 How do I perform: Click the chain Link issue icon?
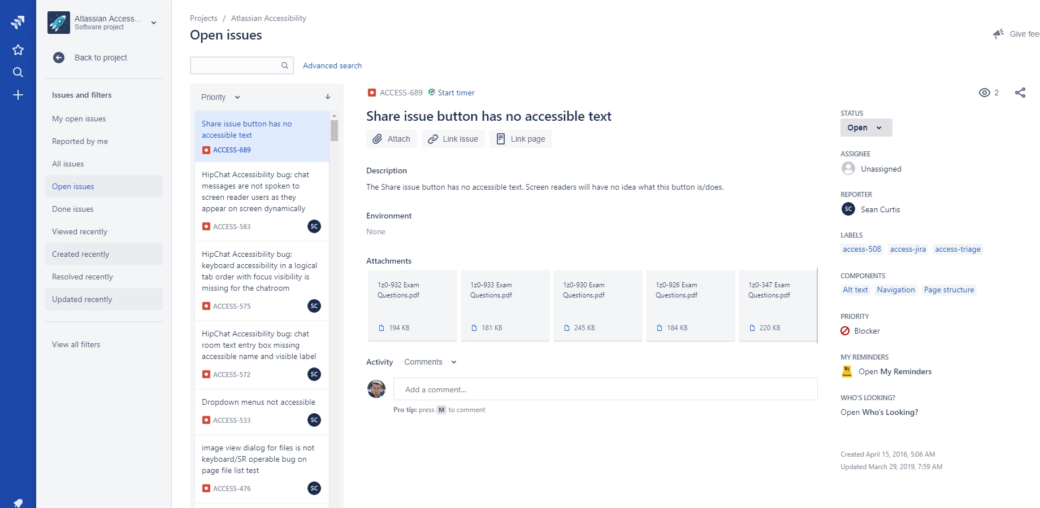click(433, 139)
